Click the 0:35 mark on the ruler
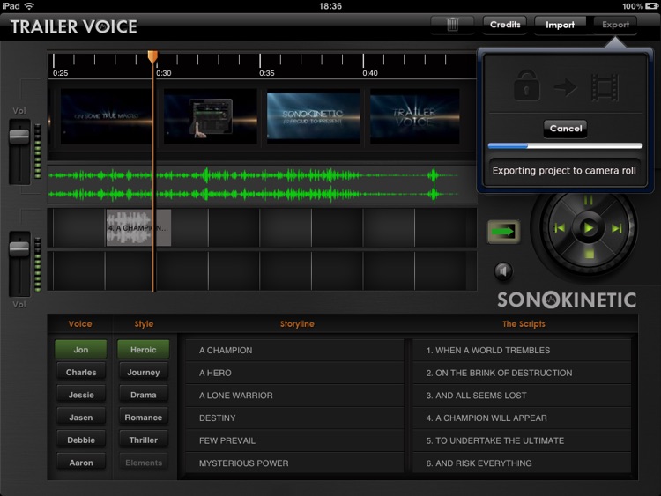Image resolution: width=661 pixels, height=496 pixels. pos(266,73)
